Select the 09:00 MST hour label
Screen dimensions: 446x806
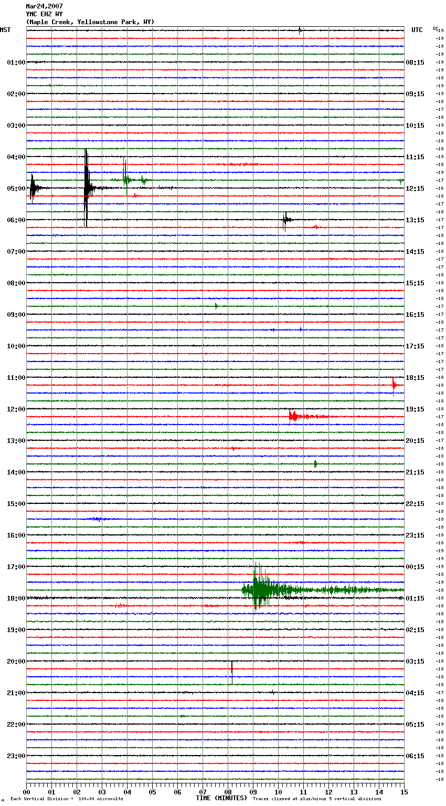16,315
